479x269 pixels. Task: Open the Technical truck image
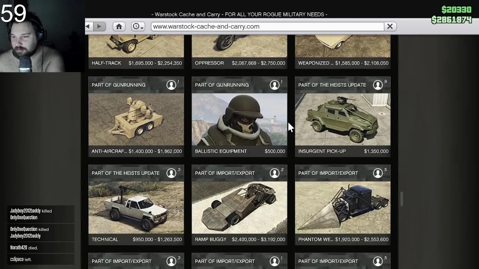[x=136, y=207]
